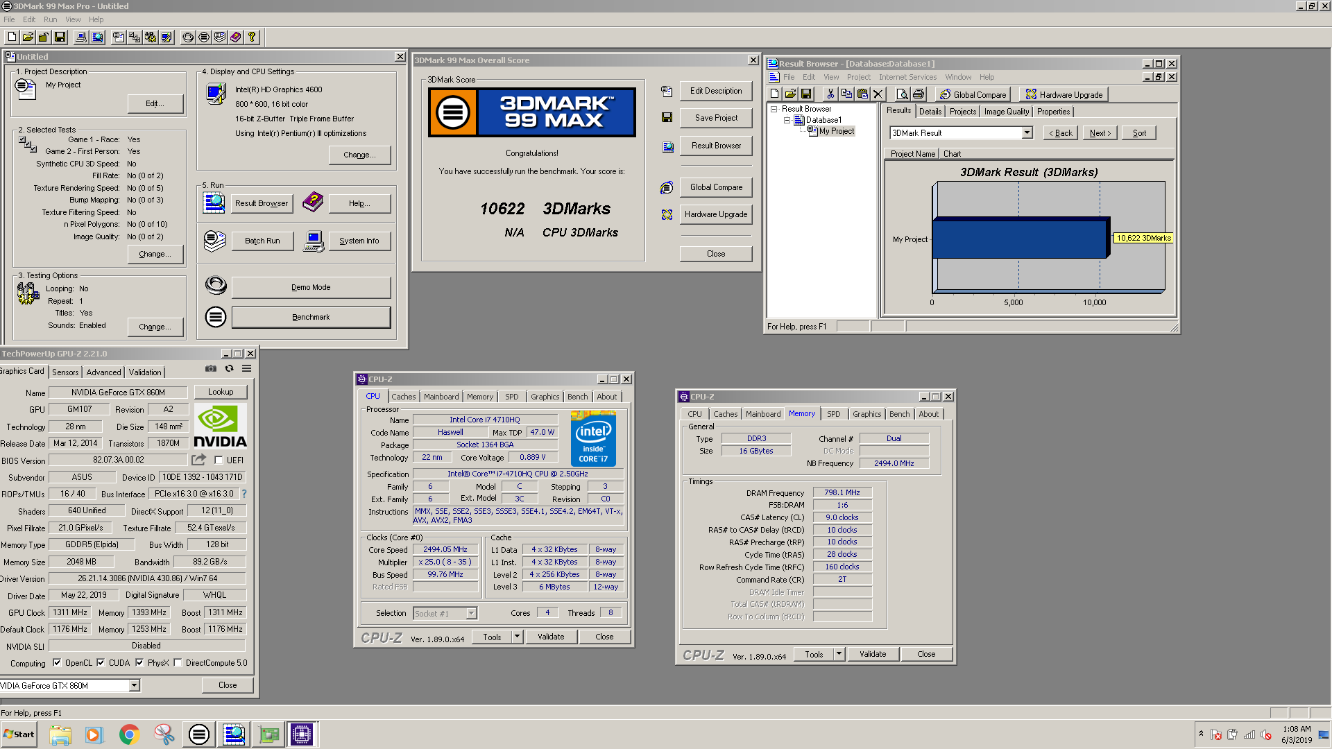Toggle the OpenCL checkbox in GPU-Z
The image size is (1332, 749).
57,663
